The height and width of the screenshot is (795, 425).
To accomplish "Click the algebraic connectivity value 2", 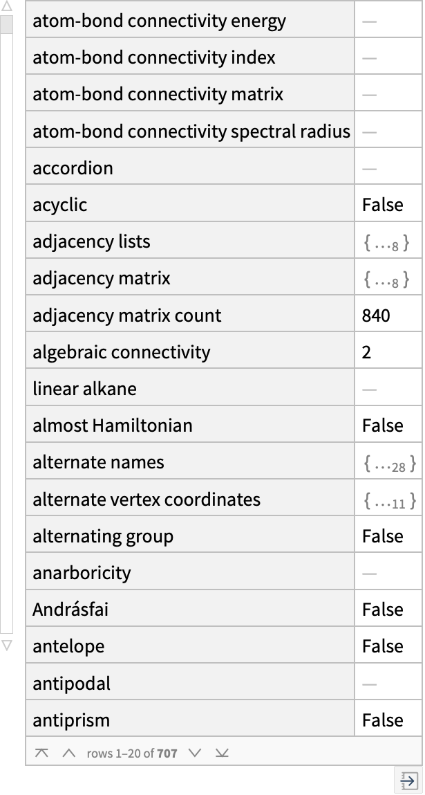I will [367, 352].
